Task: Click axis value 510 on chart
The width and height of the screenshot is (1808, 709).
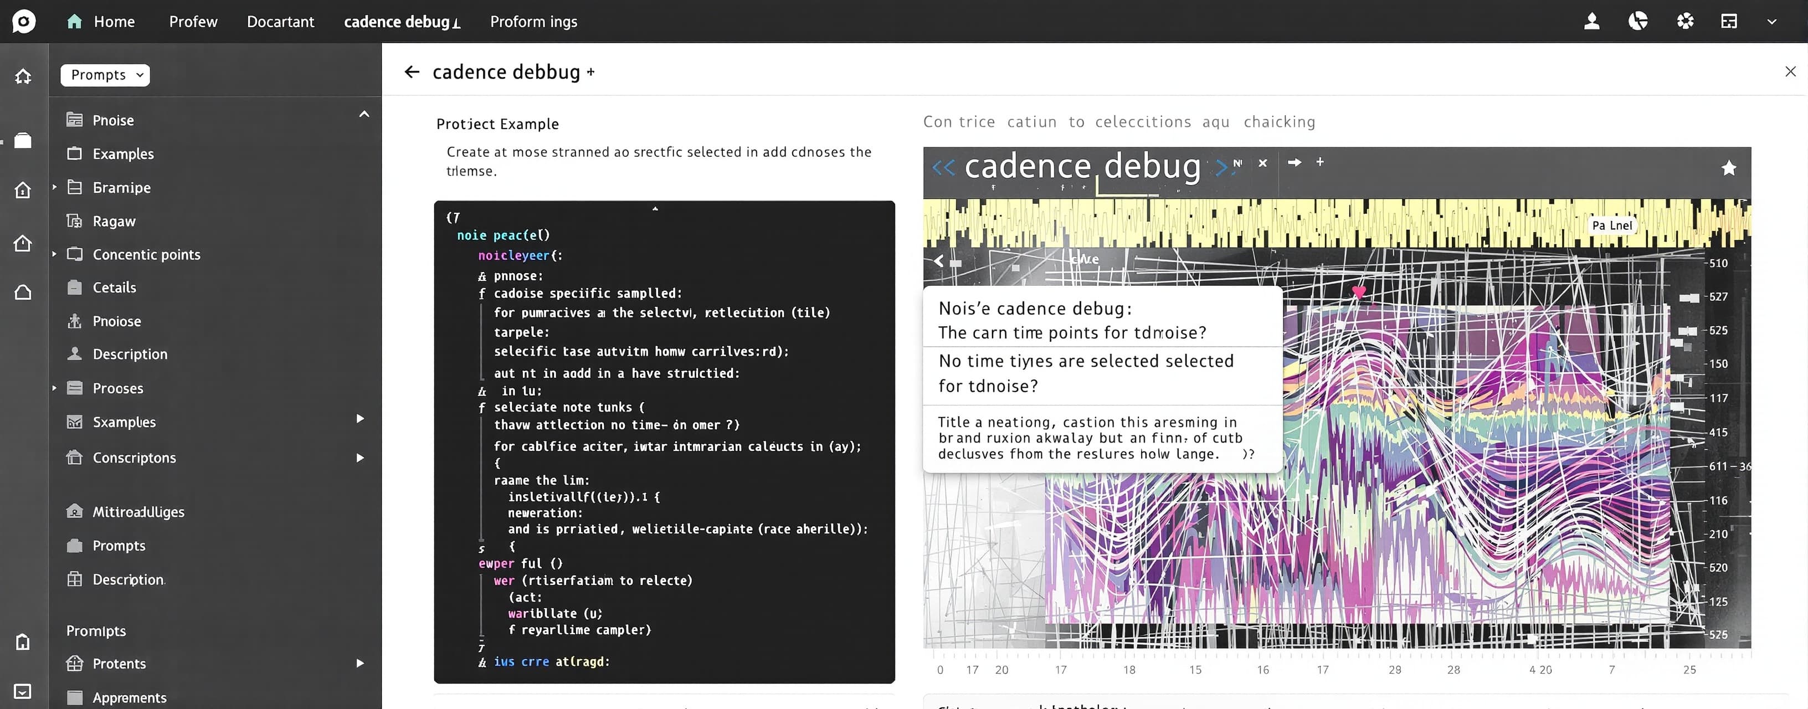Action: point(1718,263)
